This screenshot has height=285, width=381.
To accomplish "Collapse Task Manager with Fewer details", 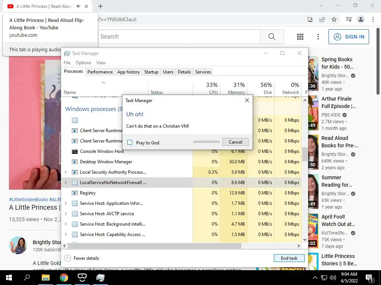I will tap(81, 258).
